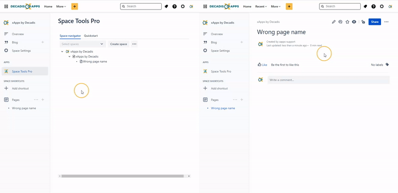Screen dimensions: 398x193
Task: Open xApps by Decadis breadcrumb link
Action: click(x=268, y=22)
